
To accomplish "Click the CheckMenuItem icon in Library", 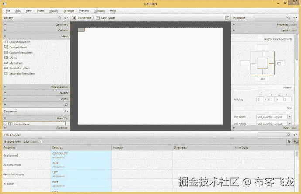I will 6,42.
